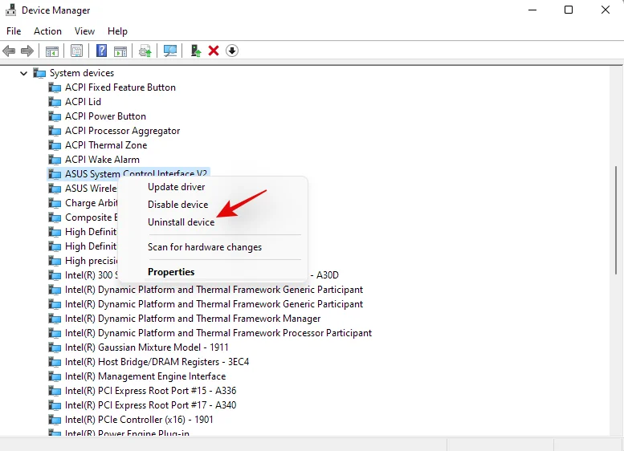Click the icon beside Charge Arbit device

[55, 203]
